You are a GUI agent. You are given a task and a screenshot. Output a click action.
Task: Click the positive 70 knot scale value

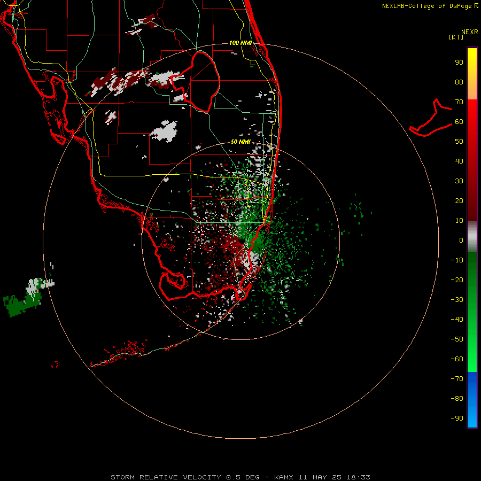tap(459, 102)
